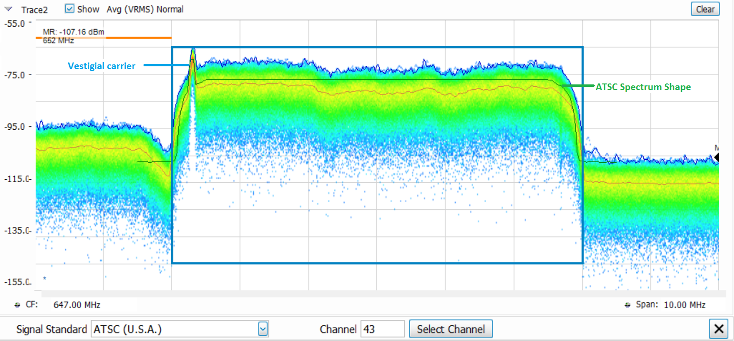This screenshot has width=734, height=341.
Task: Click the small asterisk at plot bottom-left
Action: point(45,279)
